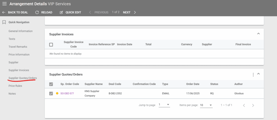Click the yellow status dot for SO-DB2-577
This screenshot has height=120, width=277.
tap(57, 94)
